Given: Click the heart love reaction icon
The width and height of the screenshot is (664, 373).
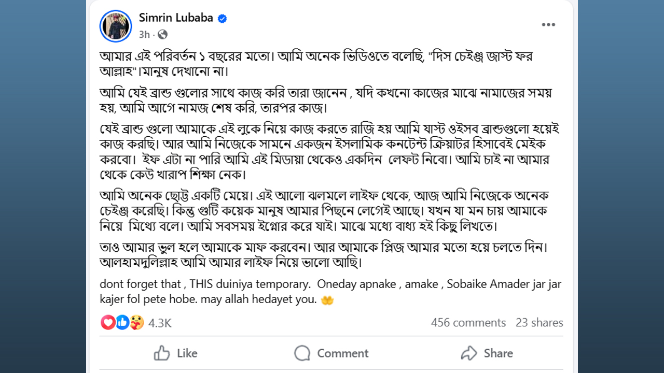Looking at the screenshot, I should click(x=108, y=322).
